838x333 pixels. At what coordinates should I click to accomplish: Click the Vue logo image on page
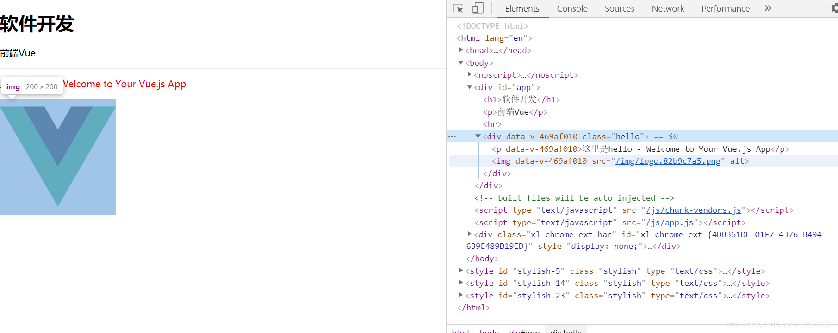point(58,157)
